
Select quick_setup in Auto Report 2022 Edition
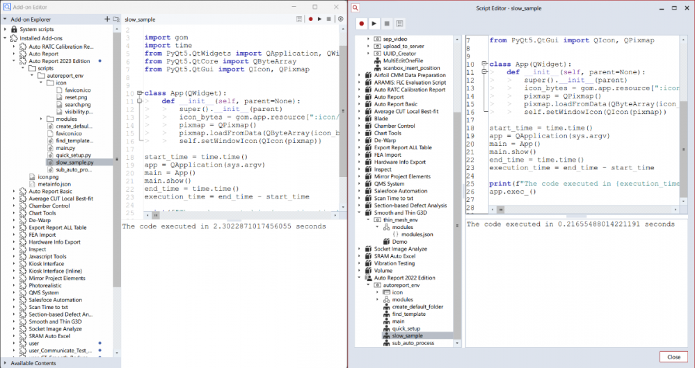[406, 328]
